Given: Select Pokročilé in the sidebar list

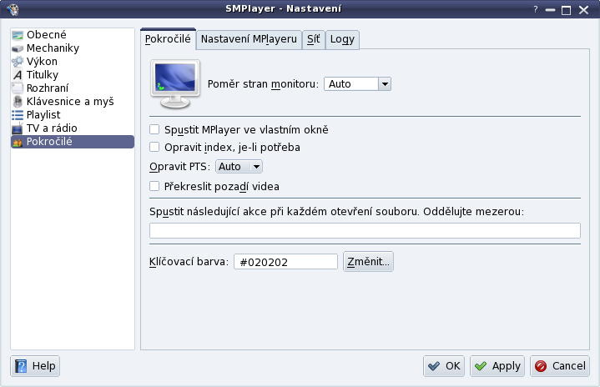Looking at the screenshot, I should [73, 142].
